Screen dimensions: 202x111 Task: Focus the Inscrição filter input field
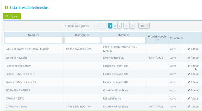tap(82, 40)
